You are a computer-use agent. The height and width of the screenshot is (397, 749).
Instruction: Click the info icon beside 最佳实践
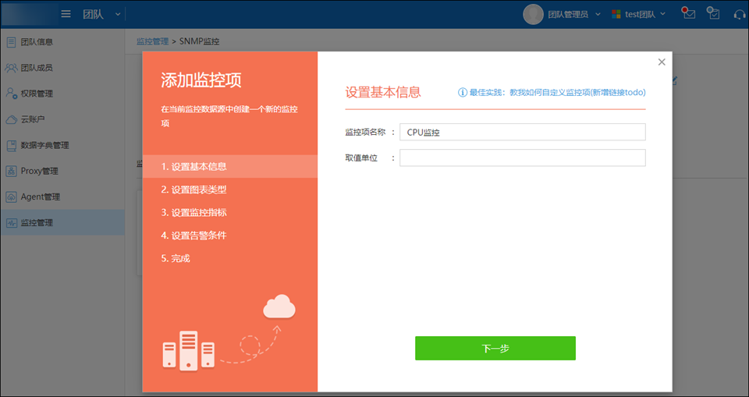click(x=463, y=93)
